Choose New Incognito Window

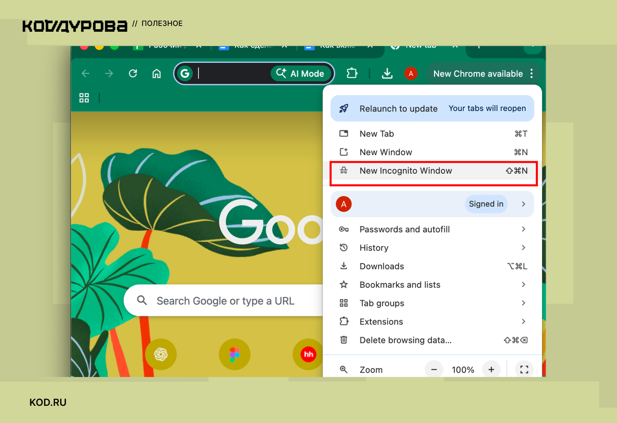pos(432,171)
